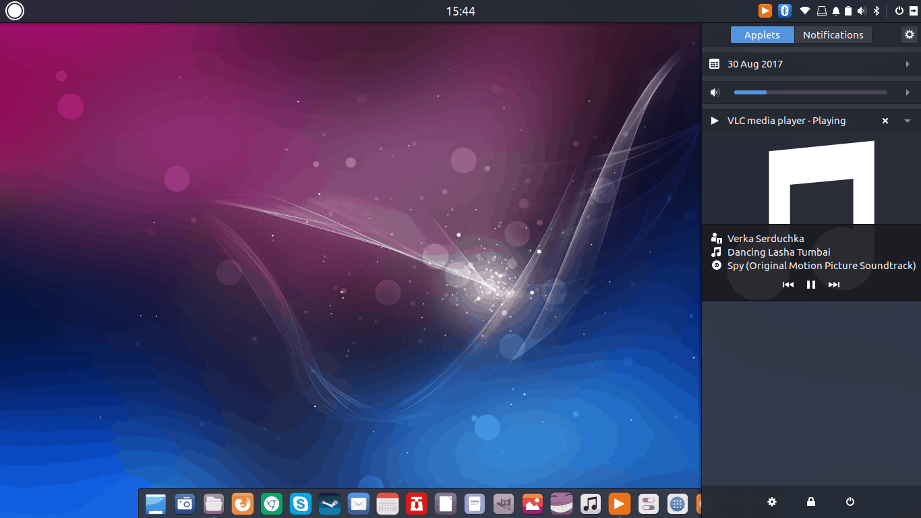Open Skype in the dock
Viewport: 921px width, 518px height.
(x=301, y=503)
